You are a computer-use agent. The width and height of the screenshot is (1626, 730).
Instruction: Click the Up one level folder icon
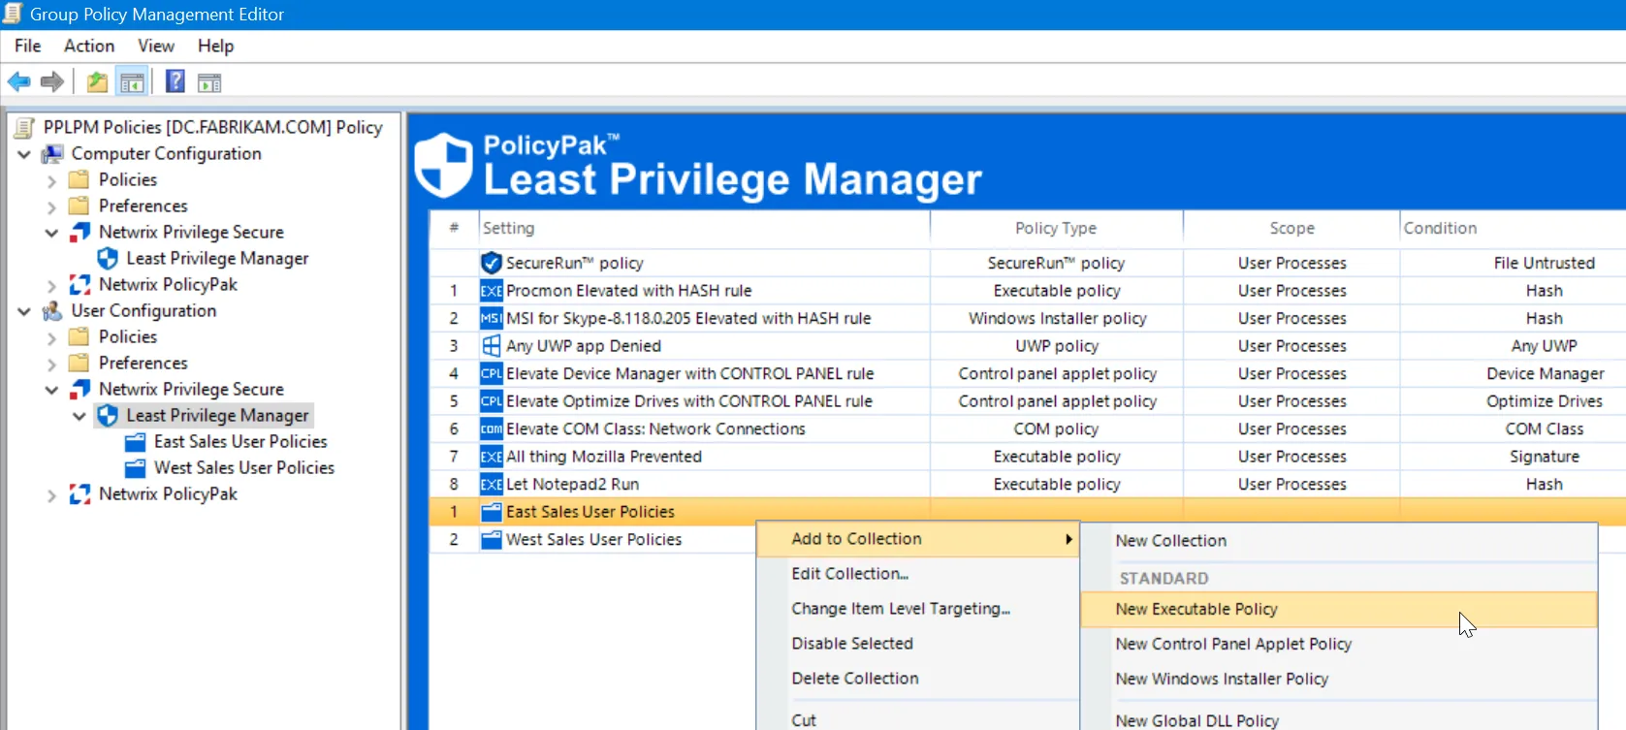click(x=97, y=82)
